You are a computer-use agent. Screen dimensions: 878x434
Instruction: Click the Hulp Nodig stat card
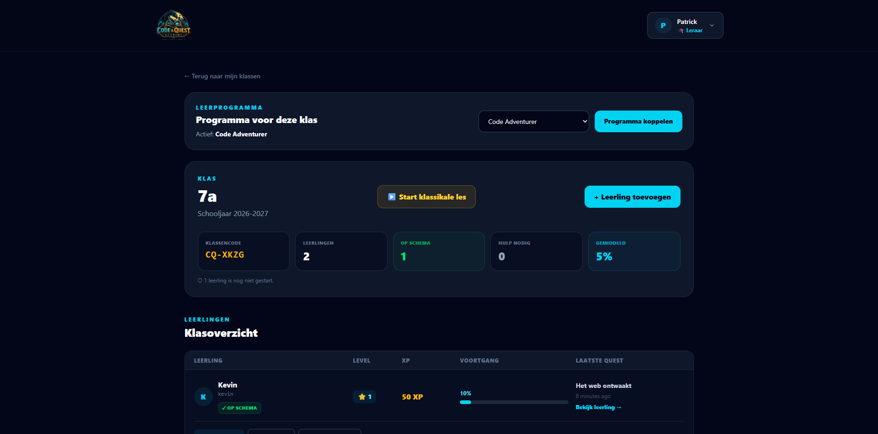(536, 251)
